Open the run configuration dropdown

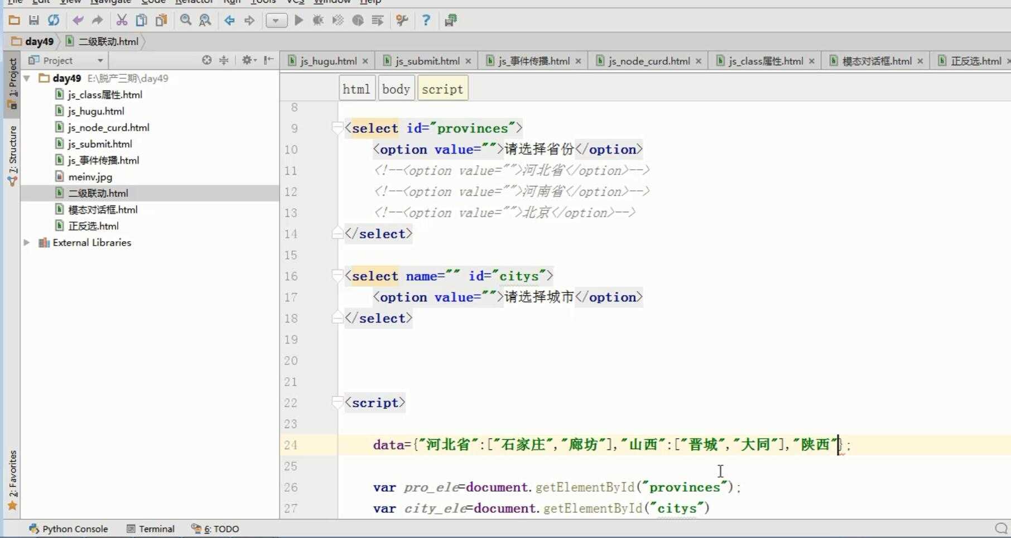276,21
